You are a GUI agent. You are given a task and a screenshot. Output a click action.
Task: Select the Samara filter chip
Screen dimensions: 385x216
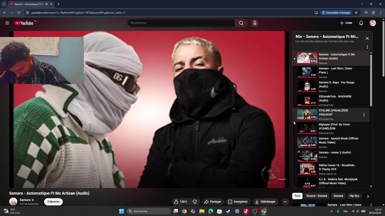point(338,196)
